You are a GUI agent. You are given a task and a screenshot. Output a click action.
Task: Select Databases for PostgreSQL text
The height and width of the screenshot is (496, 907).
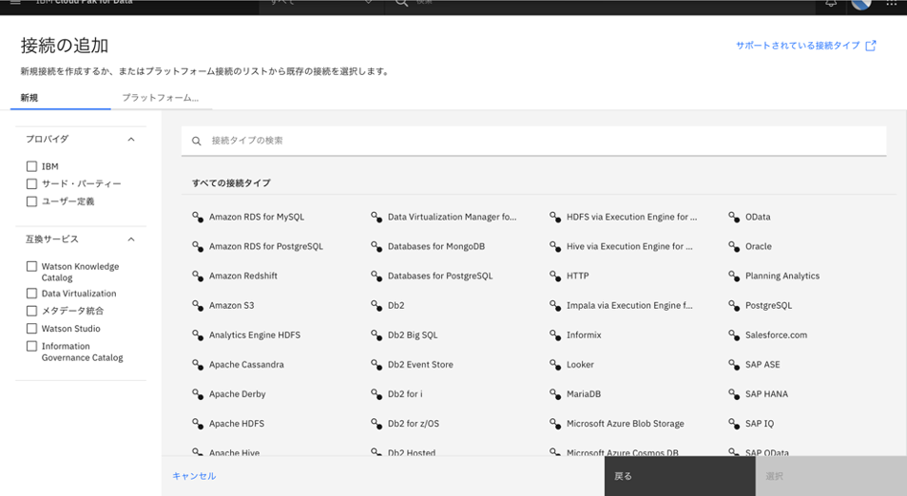pos(440,276)
